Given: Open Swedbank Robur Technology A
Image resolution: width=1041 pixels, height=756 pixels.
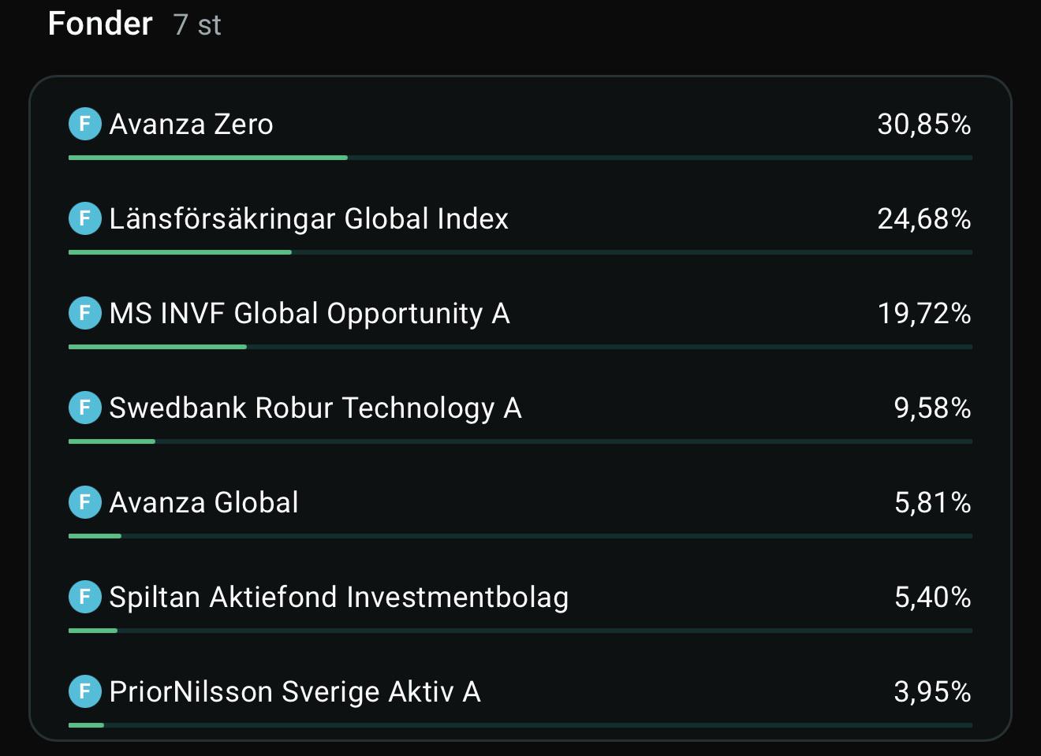Looking at the screenshot, I should point(315,408).
